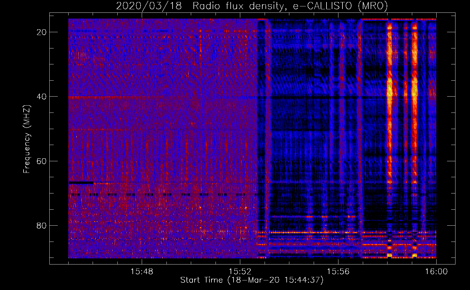Click the plot title "2020/03/18 Radio flux density, e-CALLISTO (MRO)"
This screenshot has width=470, height=290.
(252, 6)
